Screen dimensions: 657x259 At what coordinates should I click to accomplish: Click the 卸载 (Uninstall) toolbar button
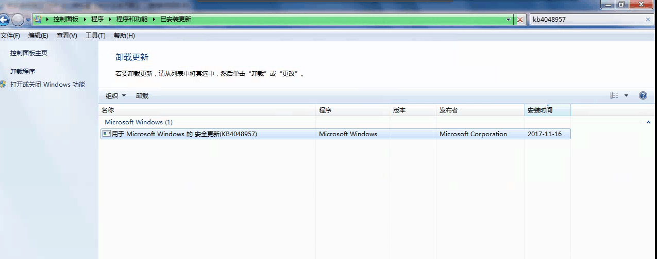pyautogui.click(x=142, y=96)
